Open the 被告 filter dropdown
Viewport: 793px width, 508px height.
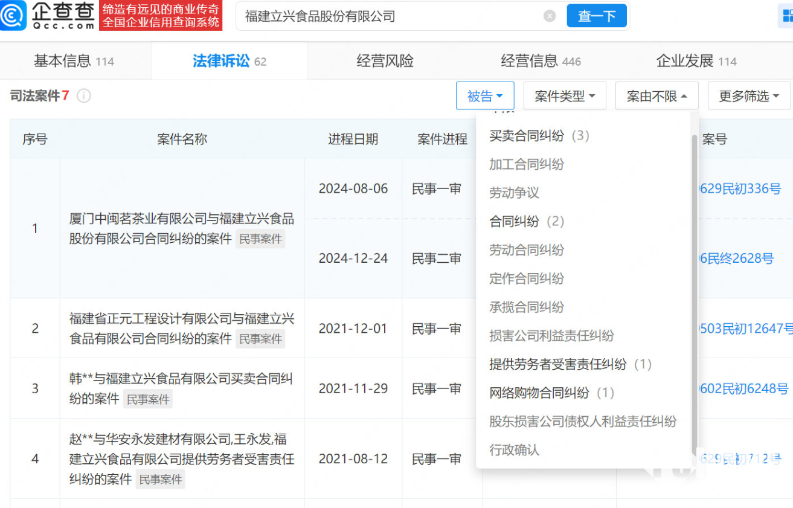pyautogui.click(x=484, y=96)
